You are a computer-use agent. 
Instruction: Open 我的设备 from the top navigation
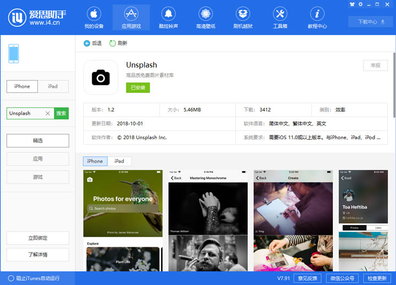[x=94, y=18]
